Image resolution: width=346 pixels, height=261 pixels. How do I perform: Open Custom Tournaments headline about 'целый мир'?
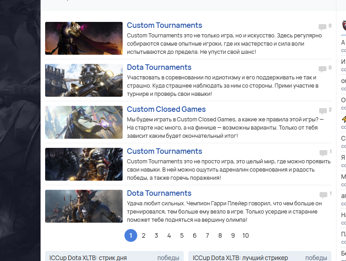pos(165,151)
